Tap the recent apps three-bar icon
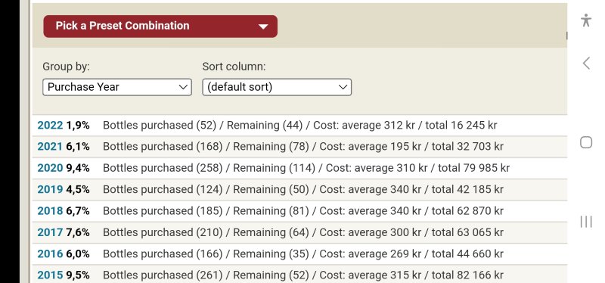The image size is (605, 283). [585, 222]
